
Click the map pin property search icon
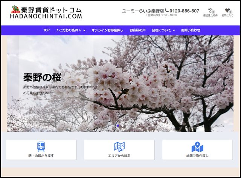[197, 147]
